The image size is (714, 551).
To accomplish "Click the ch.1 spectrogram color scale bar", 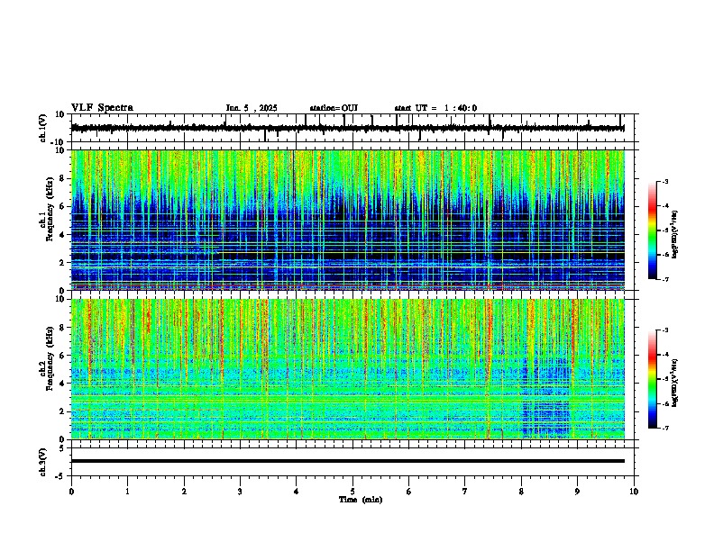I will pyautogui.click(x=652, y=230).
